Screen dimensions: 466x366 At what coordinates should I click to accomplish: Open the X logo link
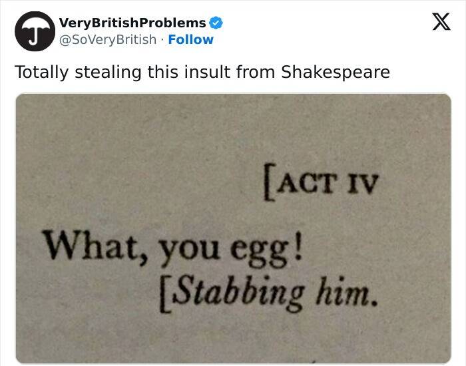pos(441,22)
